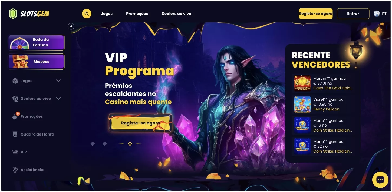The image size is (392, 192).
Task: Open Promoções in the top navigation
Action: pos(137,14)
